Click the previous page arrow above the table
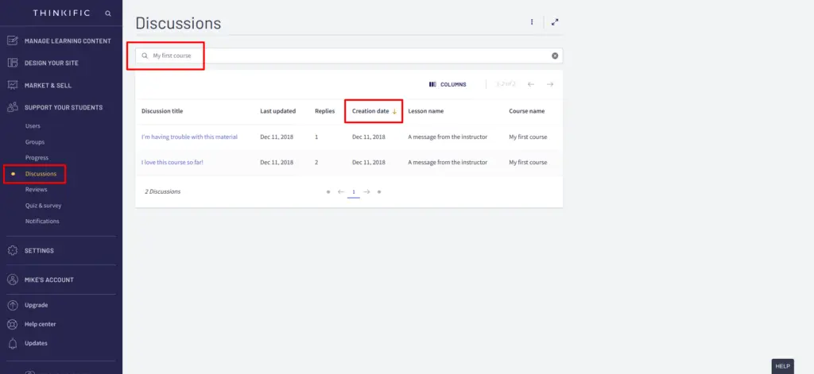 point(531,84)
